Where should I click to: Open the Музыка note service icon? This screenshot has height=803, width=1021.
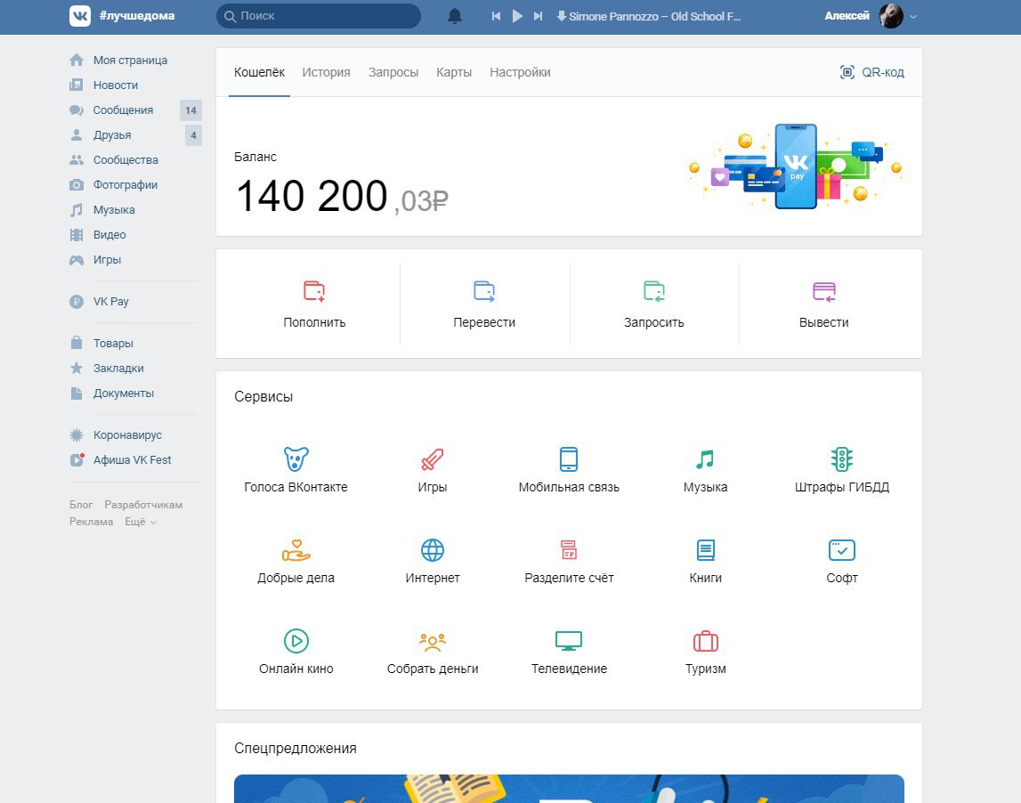[x=705, y=459]
